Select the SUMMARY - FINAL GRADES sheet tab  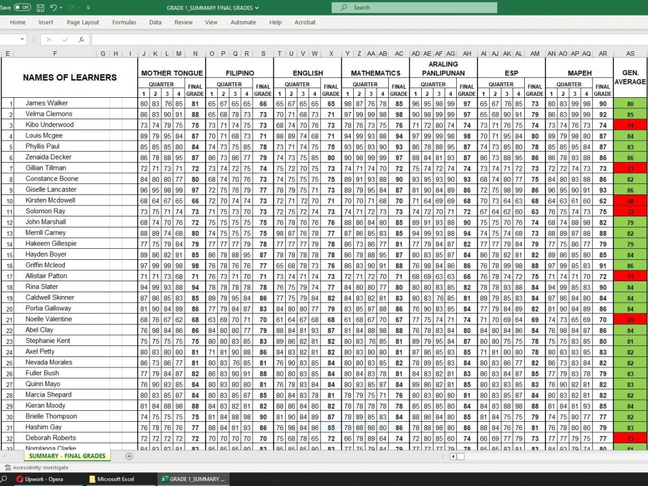[x=67, y=456]
